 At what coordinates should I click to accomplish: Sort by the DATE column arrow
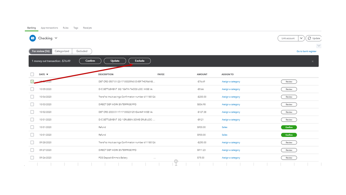click(47, 75)
